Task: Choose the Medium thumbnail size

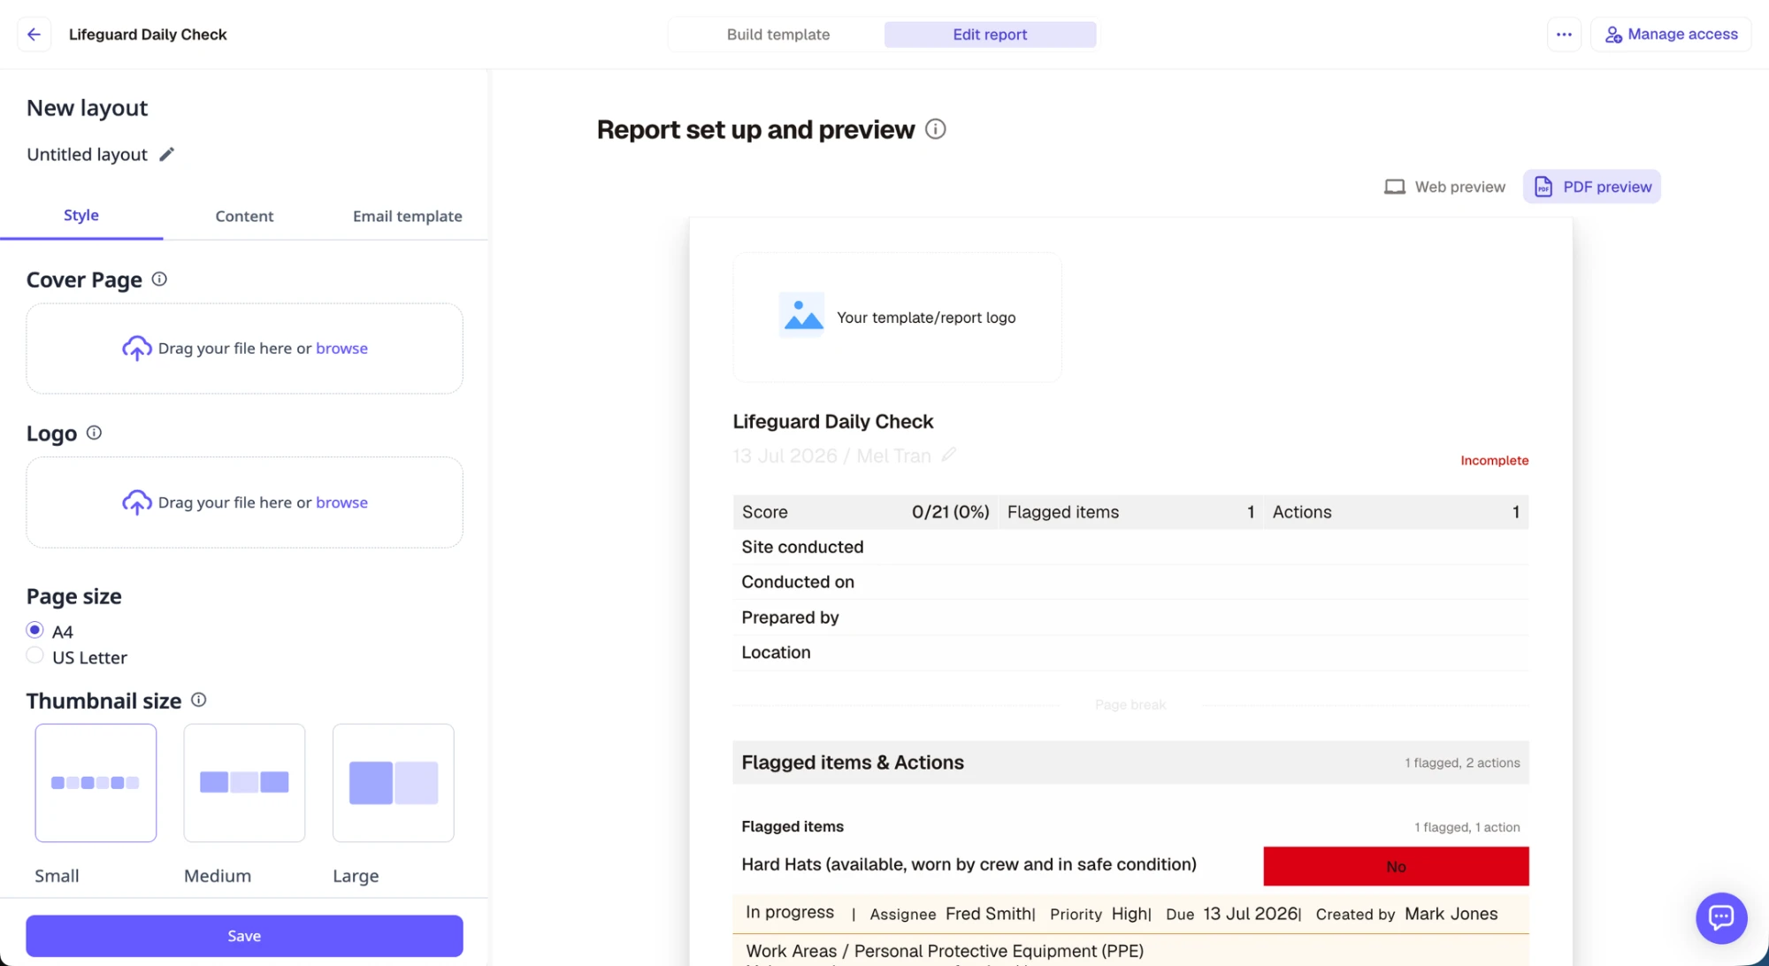Action: [x=244, y=783]
